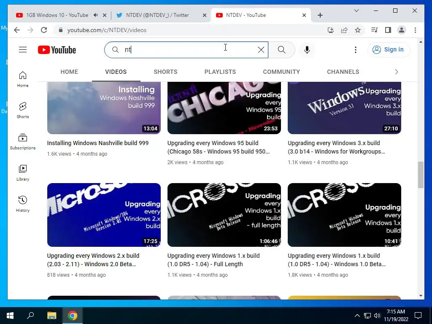Click install app icon in address bar
This screenshot has height=324, width=432.
click(x=331, y=30)
